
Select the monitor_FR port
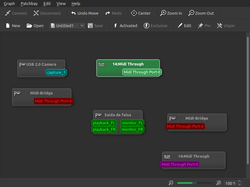(132, 129)
